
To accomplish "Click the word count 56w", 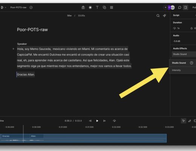I will click(x=69, y=15).
